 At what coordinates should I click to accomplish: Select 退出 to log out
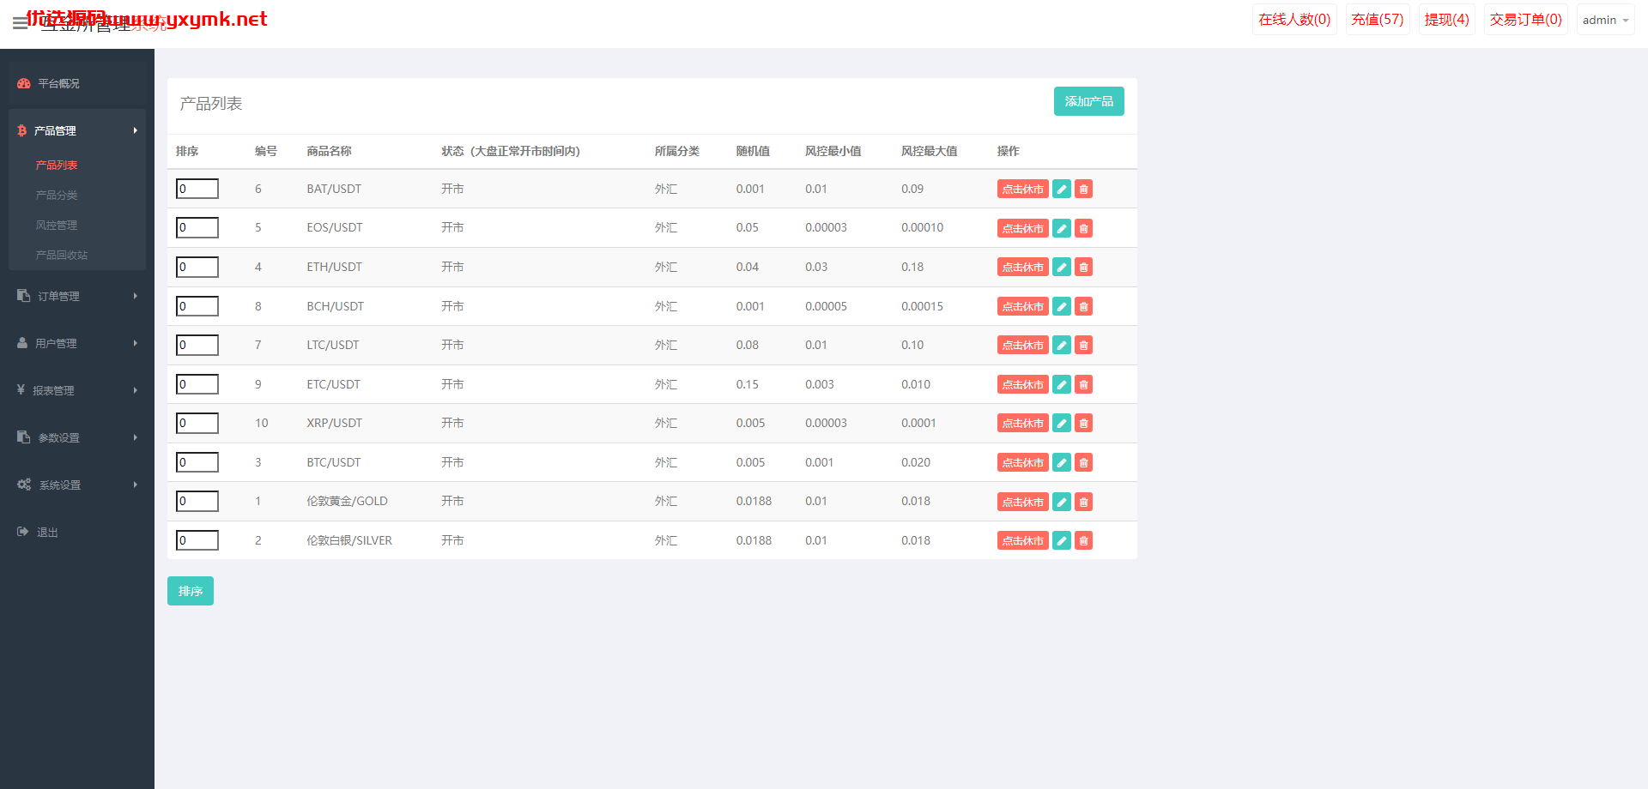pyautogui.click(x=47, y=532)
